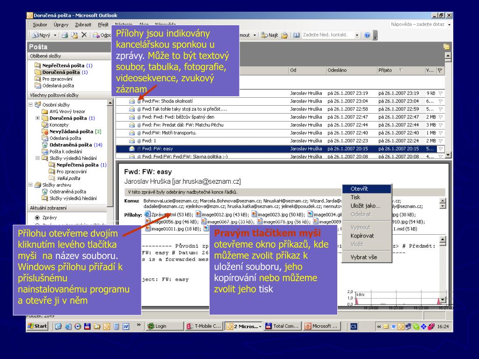Click the folder tree scrollbar up arrow

point(110,103)
